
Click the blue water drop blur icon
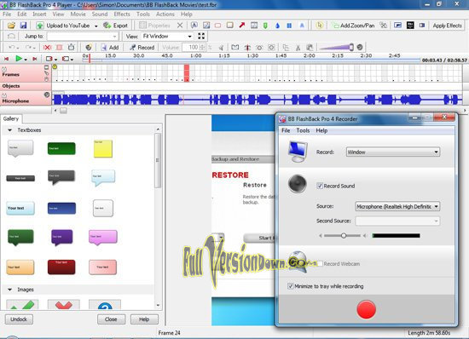tap(277, 26)
